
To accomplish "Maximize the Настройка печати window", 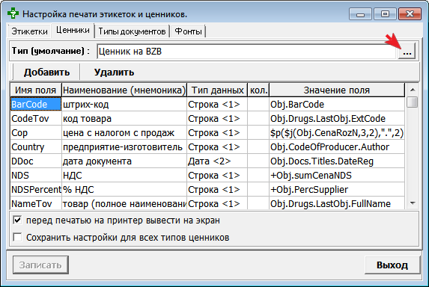I will coord(385,14).
